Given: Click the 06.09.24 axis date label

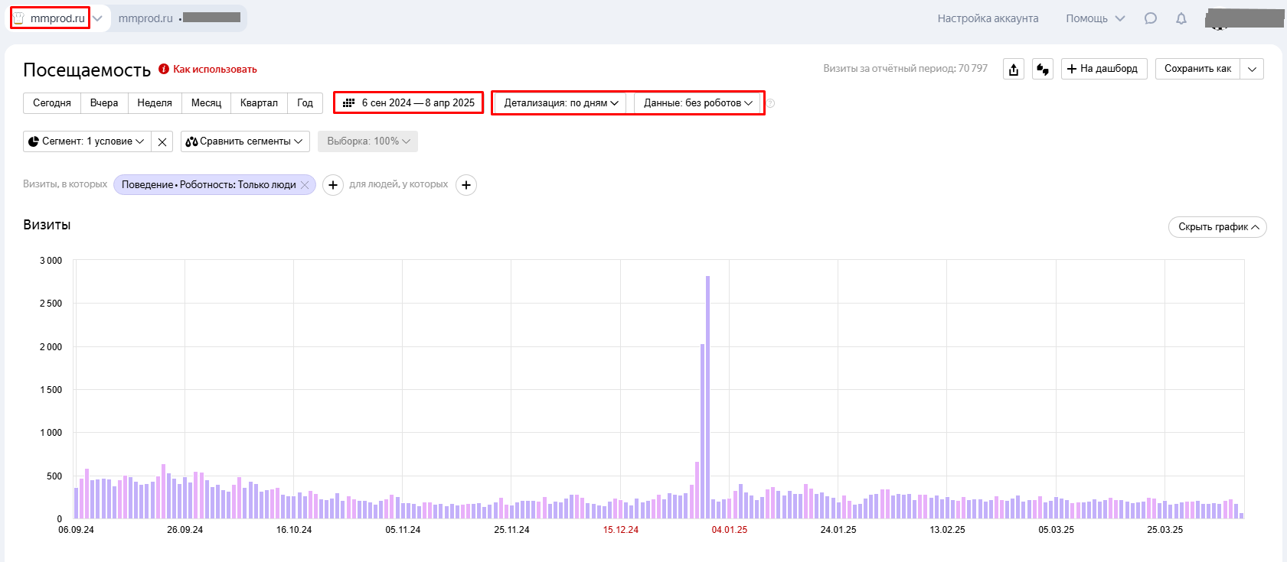Looking at the screenshot, I should click(x=76, y=530).
